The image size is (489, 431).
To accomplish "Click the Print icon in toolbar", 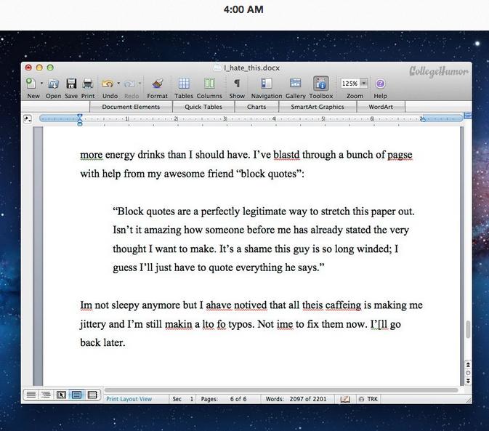I will coord(88,84).
